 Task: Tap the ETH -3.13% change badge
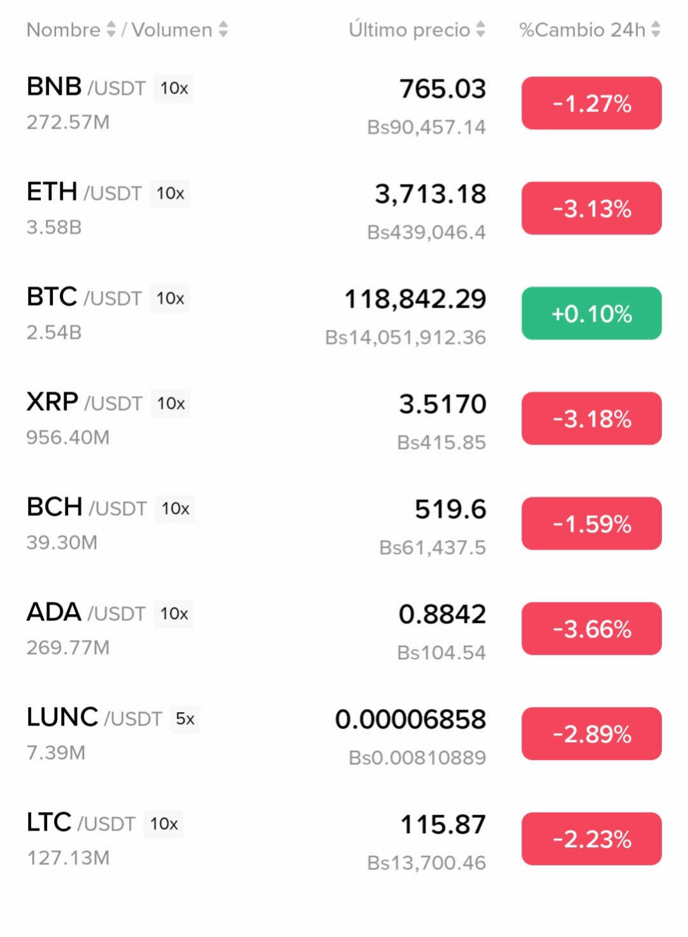pos(592,208)
